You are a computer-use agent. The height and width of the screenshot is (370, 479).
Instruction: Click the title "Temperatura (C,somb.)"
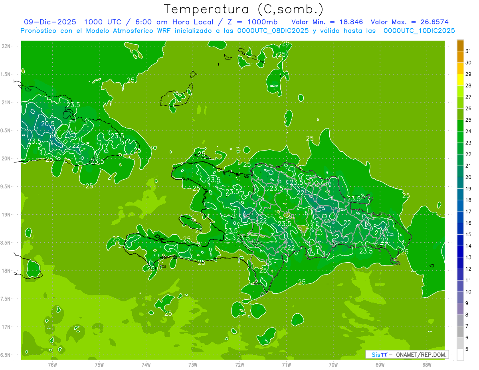244,10
